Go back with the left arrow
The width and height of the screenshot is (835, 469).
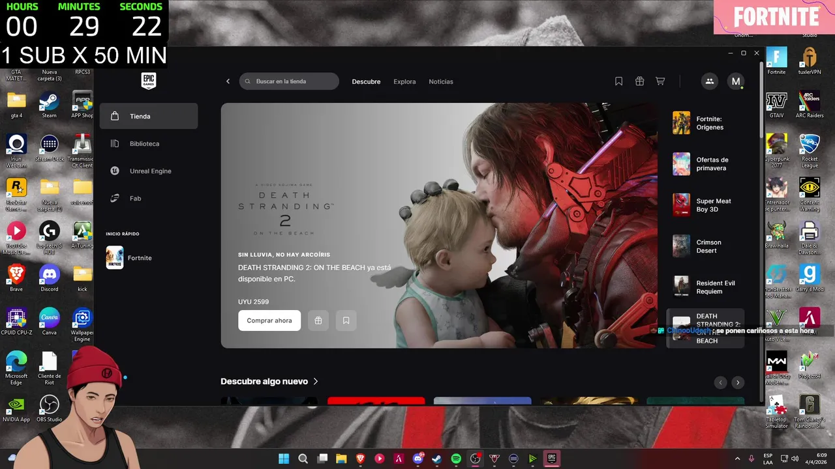coord(228,81)
